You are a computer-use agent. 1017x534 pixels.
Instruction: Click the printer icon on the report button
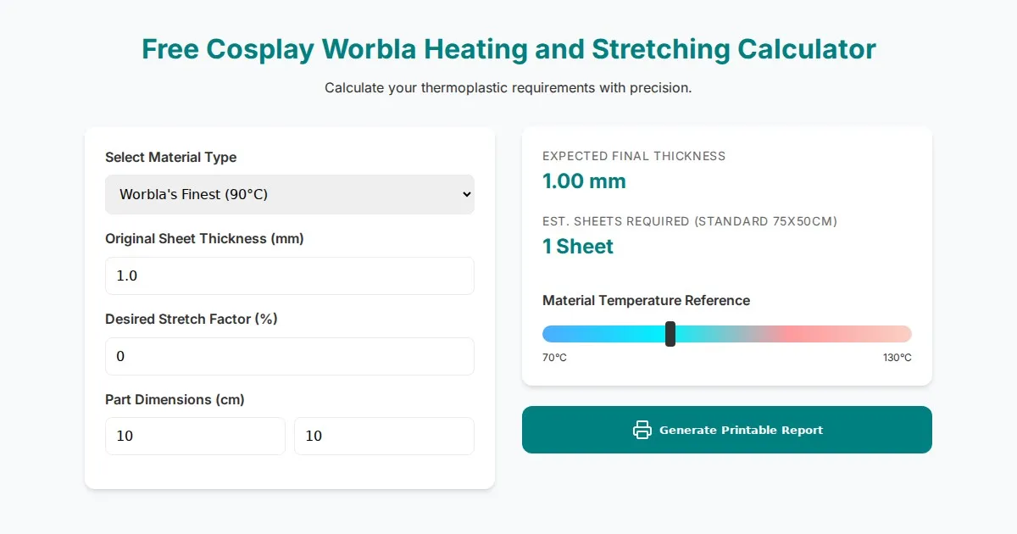click(x=642, y=430)
